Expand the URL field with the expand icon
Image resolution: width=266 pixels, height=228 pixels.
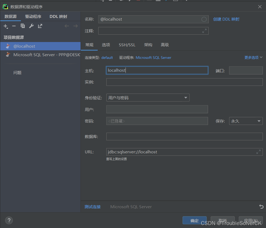click(258, 152)
